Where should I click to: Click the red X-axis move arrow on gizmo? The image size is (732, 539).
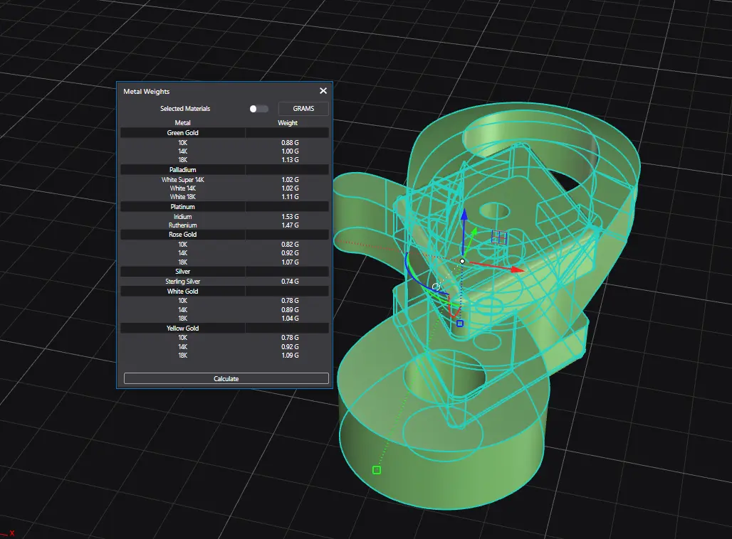coord(516,269)
